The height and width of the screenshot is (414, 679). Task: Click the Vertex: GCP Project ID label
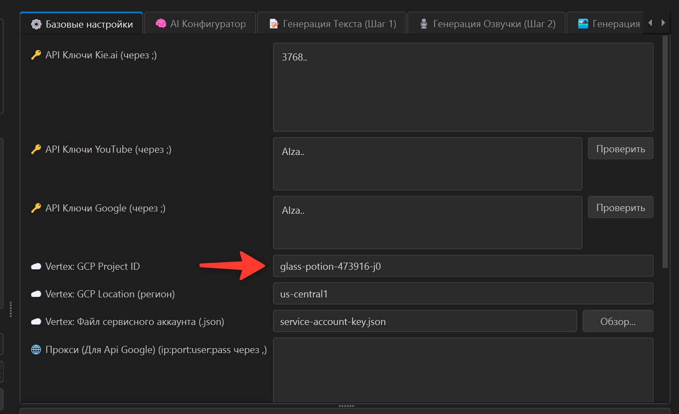[92, 266]
